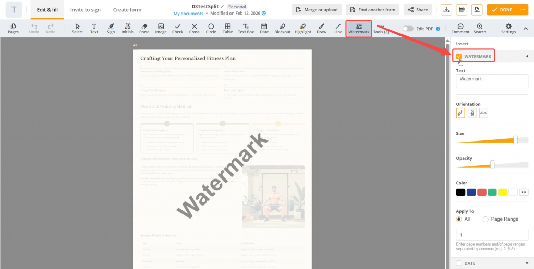Image resolution: width=534 pixels, height=269 pixels.
Task: Pick the Circle tool
Action: pyautogui.click(x=211, y=29)
